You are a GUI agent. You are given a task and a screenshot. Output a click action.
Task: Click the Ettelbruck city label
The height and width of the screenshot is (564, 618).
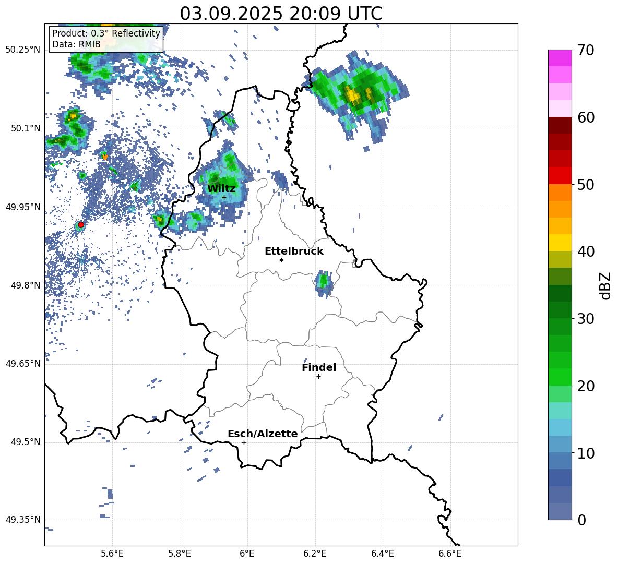pos(294,251)
